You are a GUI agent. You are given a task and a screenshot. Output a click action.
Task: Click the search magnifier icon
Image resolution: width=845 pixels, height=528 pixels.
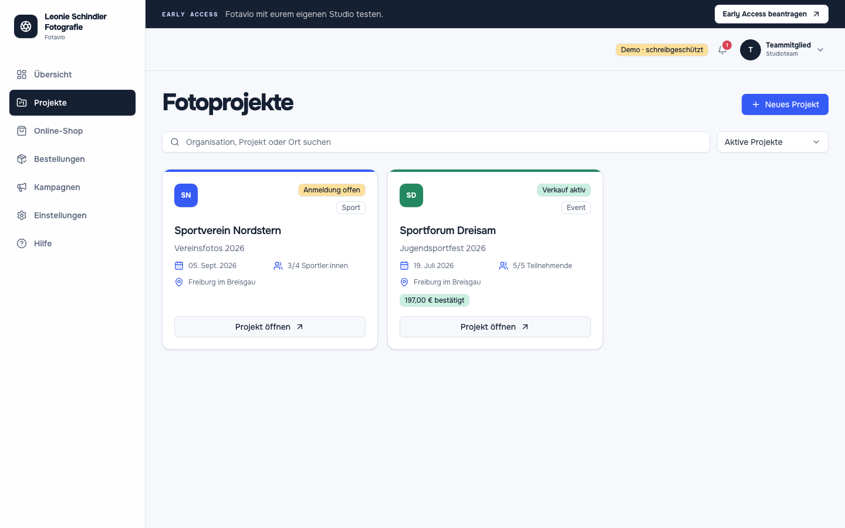click(175, 142)
